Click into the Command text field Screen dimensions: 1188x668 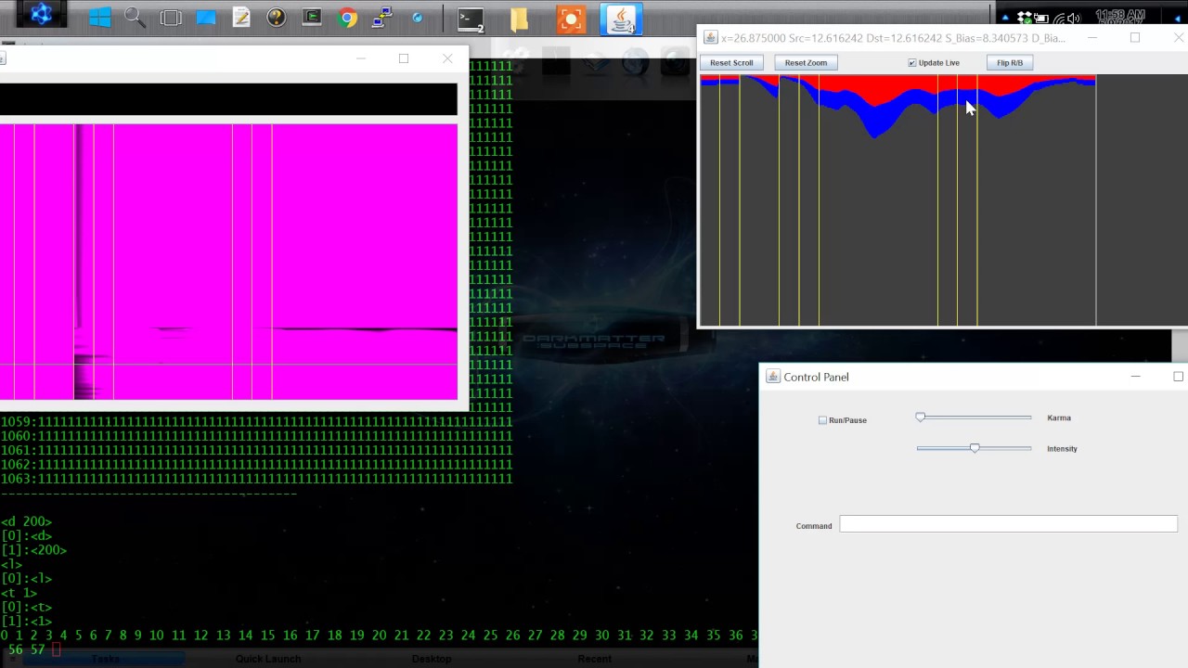(1008, 525)
